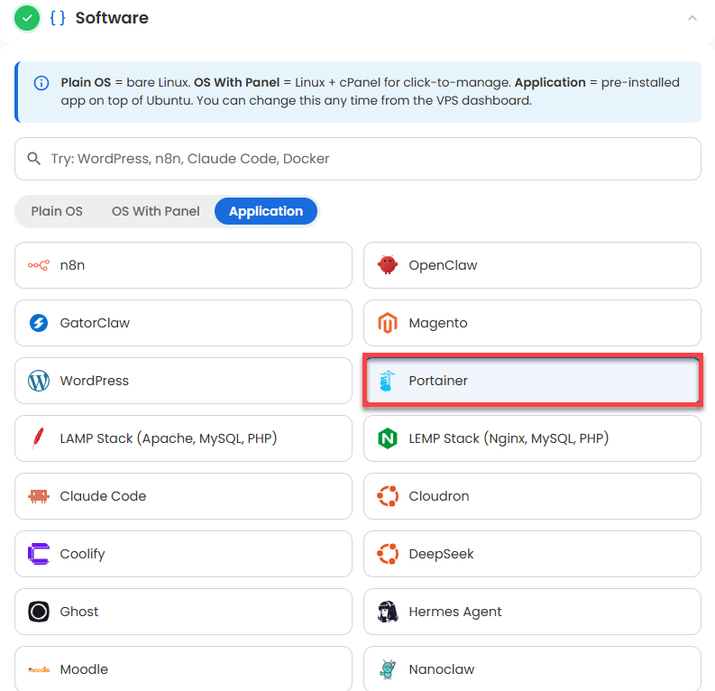Click the blue curly braces icon
Image resolution: width=715 pixels, height=691 pixels.
58,18
